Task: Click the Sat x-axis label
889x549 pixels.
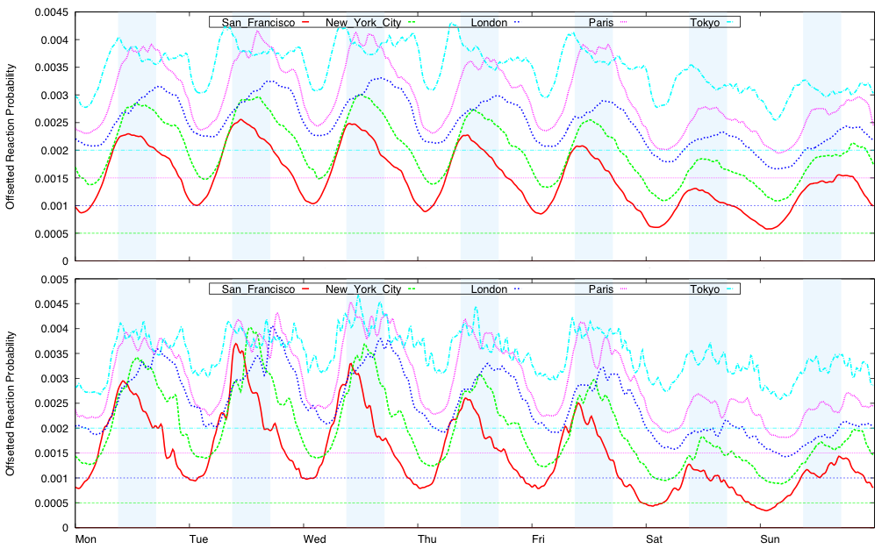Action: tap(656, 538)
